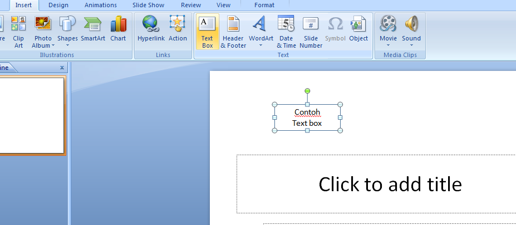Click the 'Click to add title' placeholder
This screenshot has width=516, height=225.
[x=390, y=184]
